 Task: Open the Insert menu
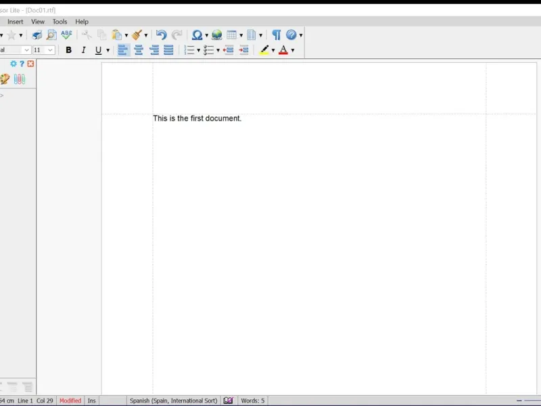(x=15, y=22)
